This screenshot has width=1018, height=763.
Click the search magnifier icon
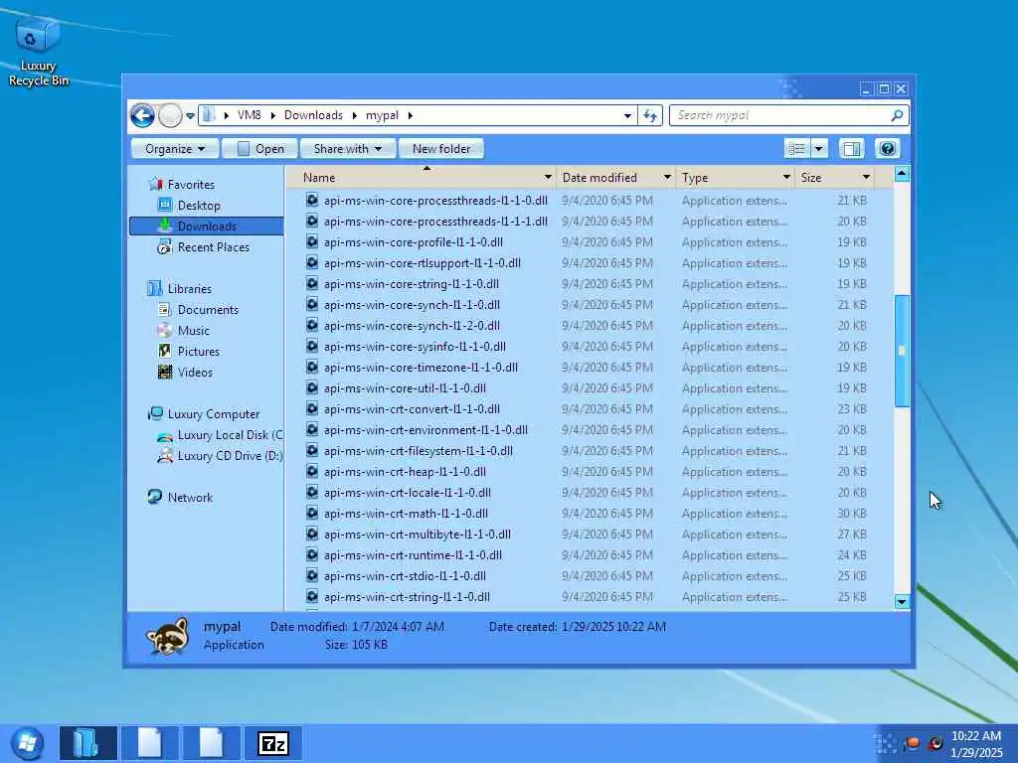[898, 115]
